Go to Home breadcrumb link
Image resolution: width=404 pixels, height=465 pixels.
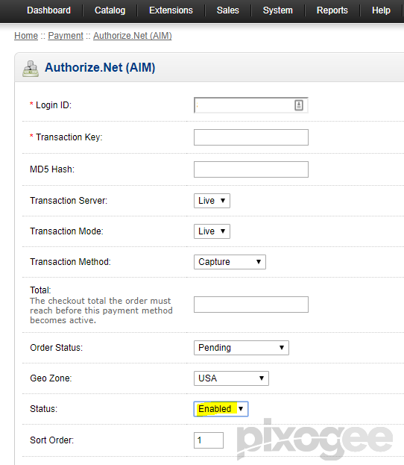coord(26,36)
